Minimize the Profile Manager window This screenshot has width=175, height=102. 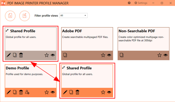coord(153,3)
